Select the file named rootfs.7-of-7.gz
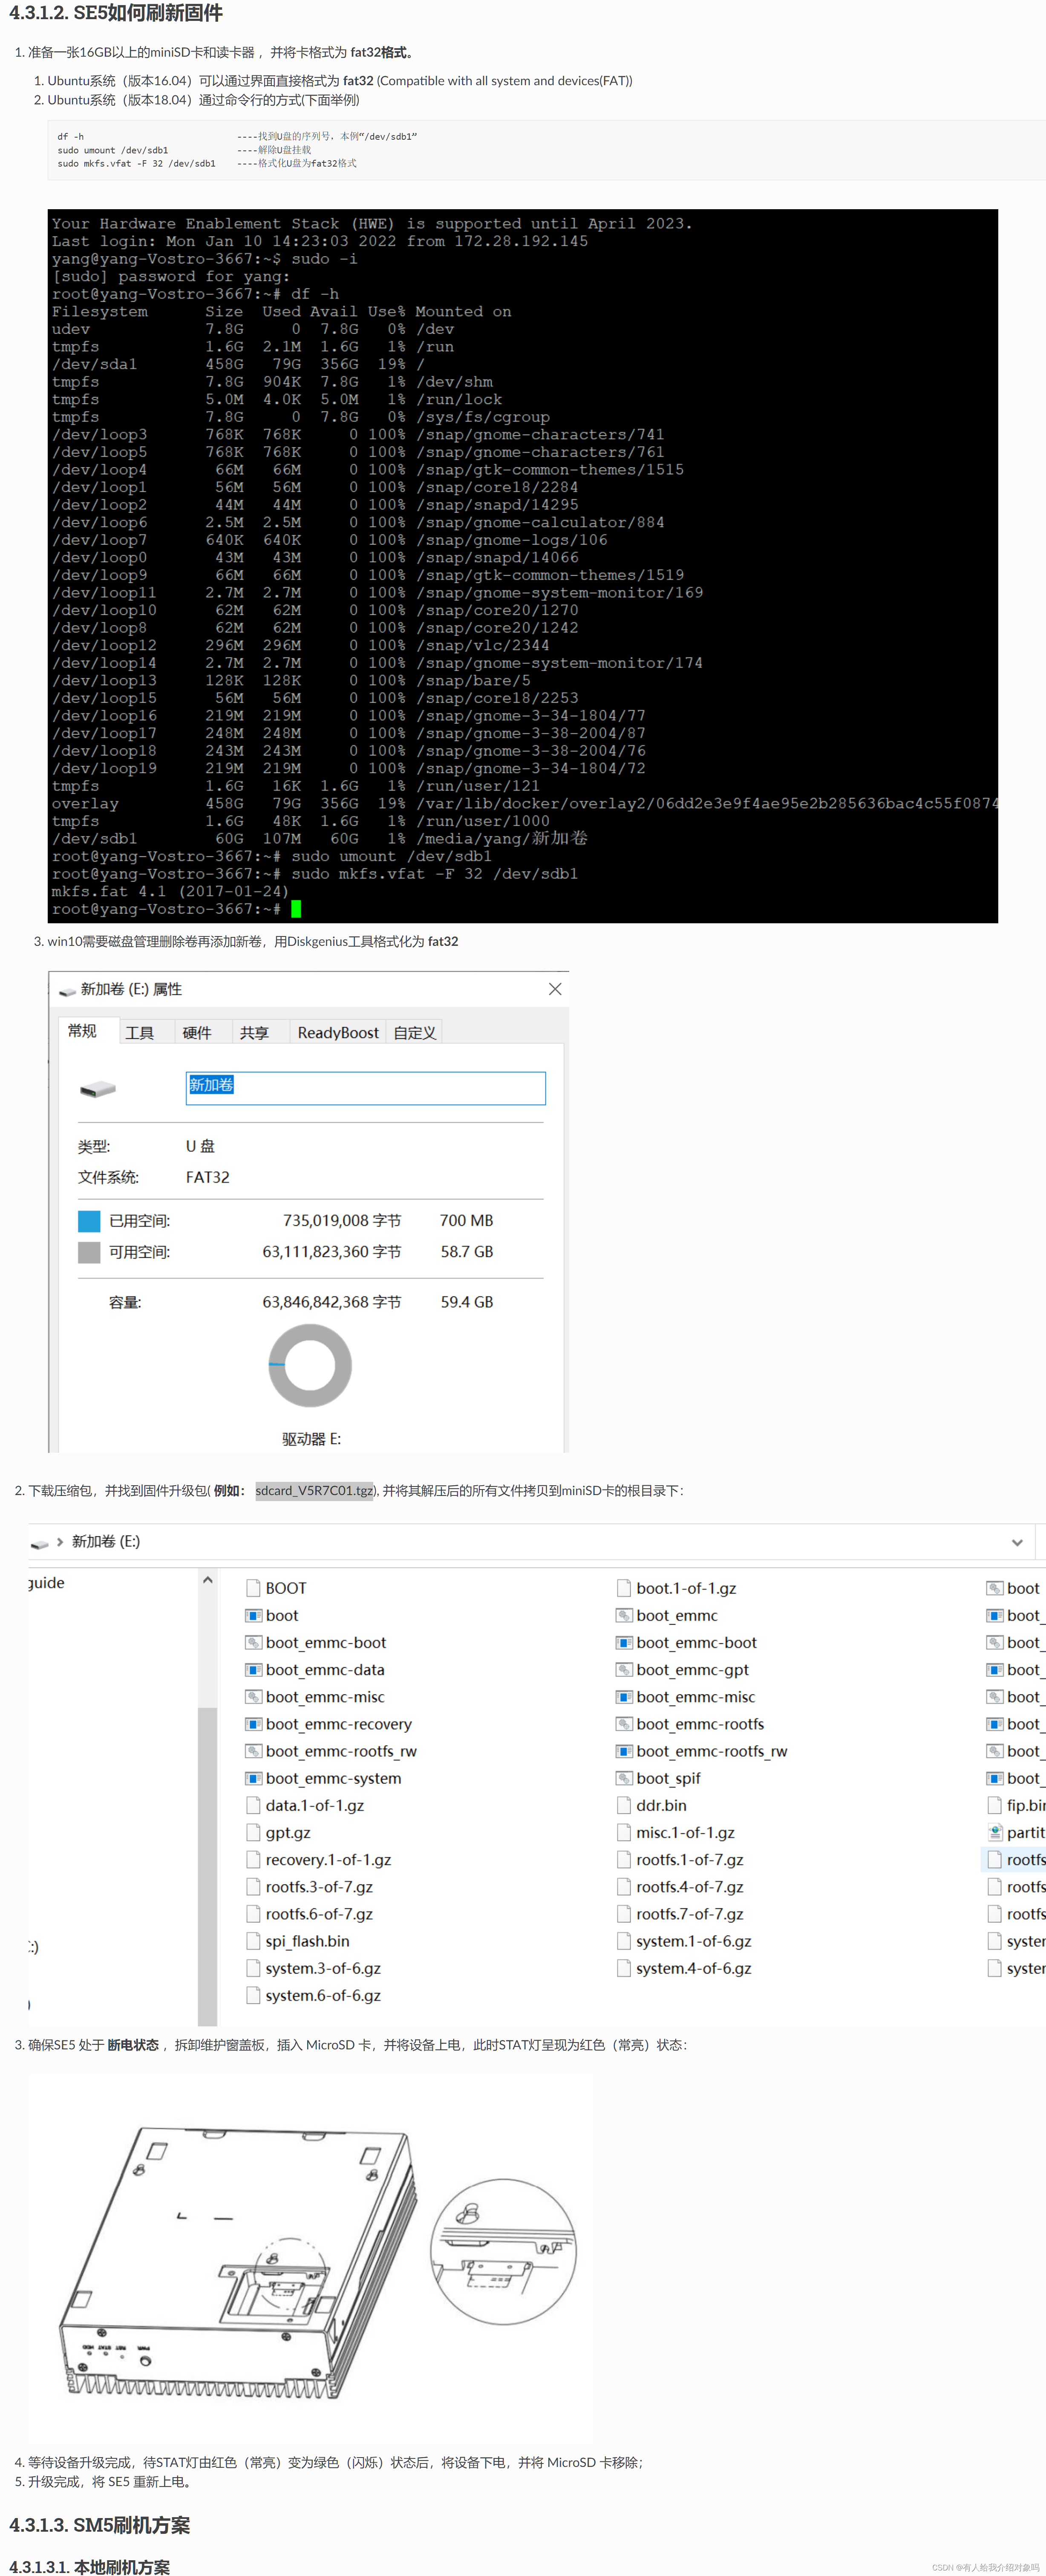This screenshot has width=1046, height=2576. pyautogui.click(x=690, y=1914)
